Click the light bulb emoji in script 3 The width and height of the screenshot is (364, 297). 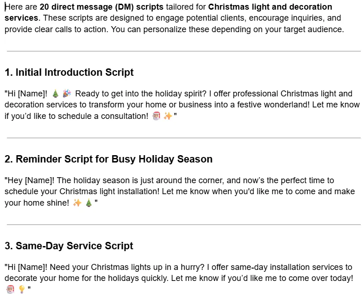point(22,289)
